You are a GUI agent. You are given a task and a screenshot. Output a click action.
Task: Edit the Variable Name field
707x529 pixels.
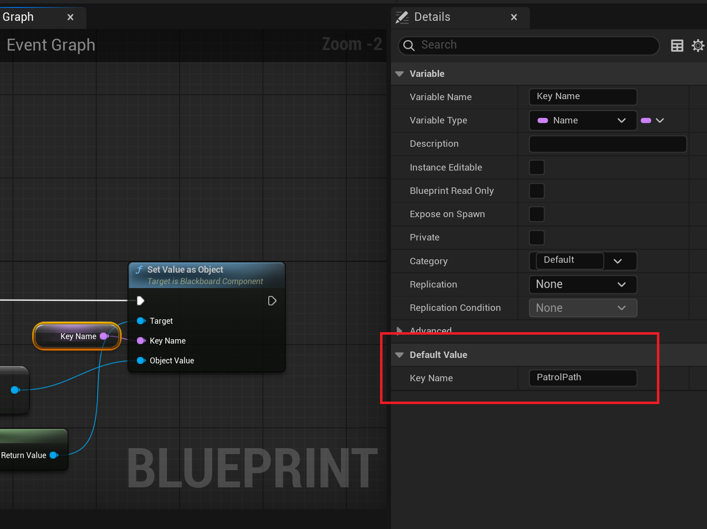583,97
